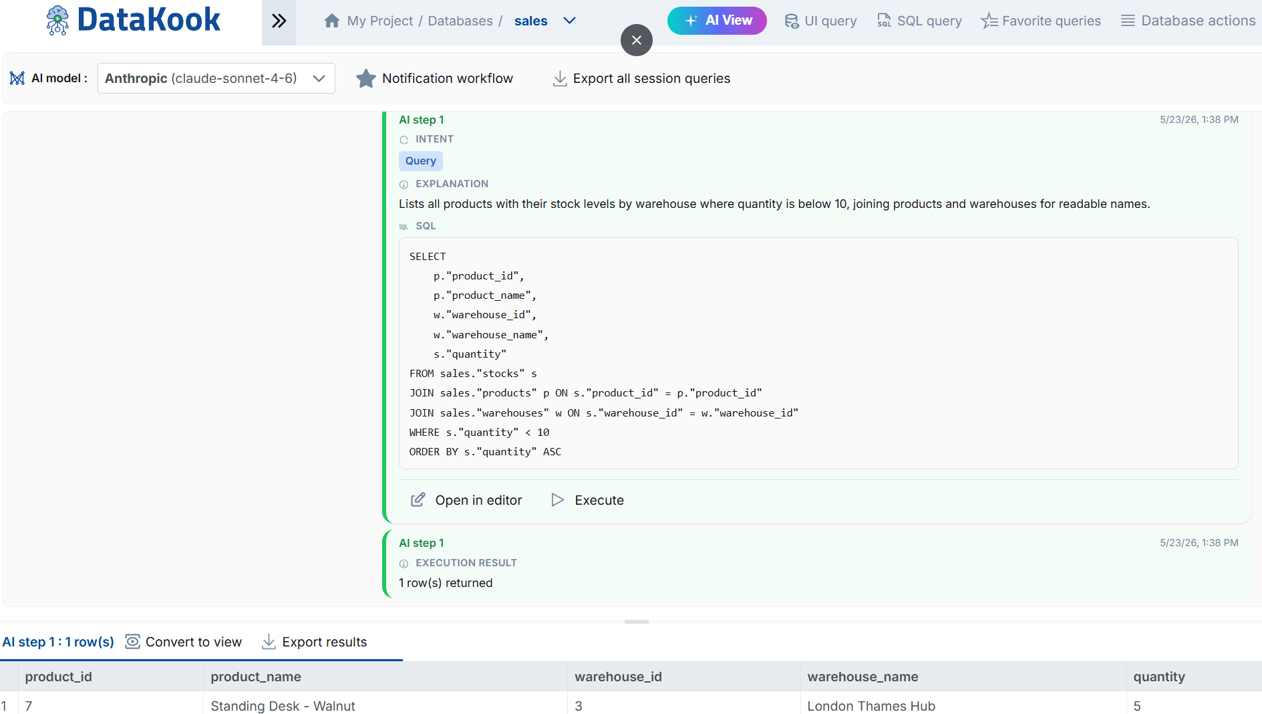
Task: Open My Project breadcrumb link
Action: (x=380, y=21)
